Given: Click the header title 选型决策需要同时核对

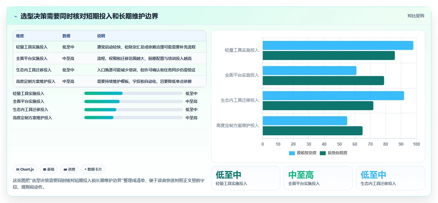Looking at the screenshot, I should pos(89,16).
